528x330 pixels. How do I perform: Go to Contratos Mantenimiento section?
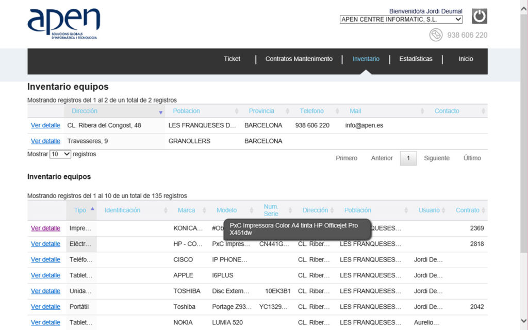(x=299, y=59)
